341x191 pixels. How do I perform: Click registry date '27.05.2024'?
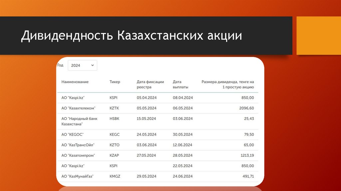click(147, 155)
